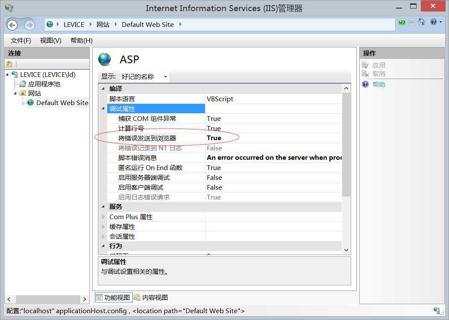Select the 捕获 COM 组件异常 row
This screenshot has width=449, height=320.
click(x=225, y=118)
